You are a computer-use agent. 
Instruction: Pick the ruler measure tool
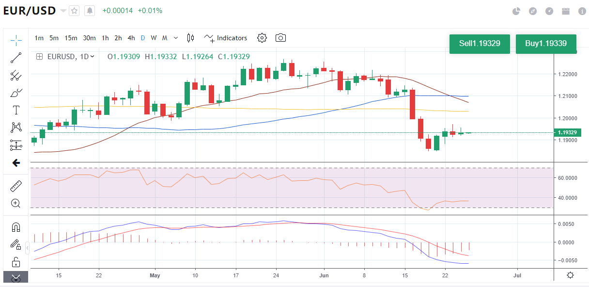pos(16,186)
